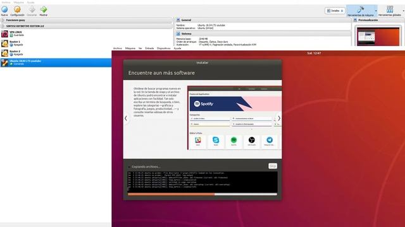The width and height of the screenshot is (405, 227).
Task: Select the Router 2 virtual machine
Action: point(56,53)
